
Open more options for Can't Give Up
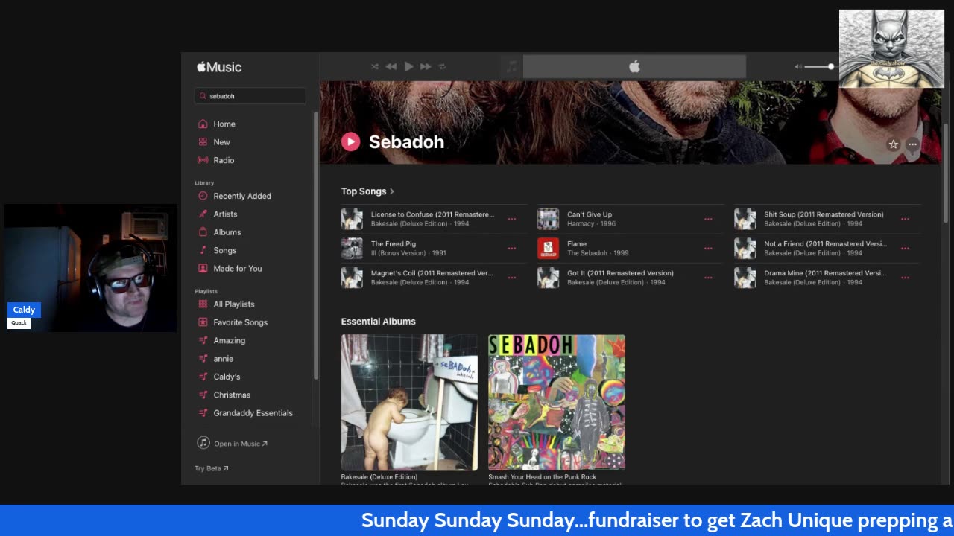point(708,219)
